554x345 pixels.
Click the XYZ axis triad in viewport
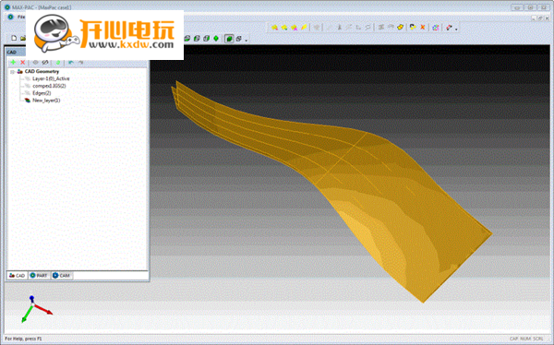coord(36,309)
